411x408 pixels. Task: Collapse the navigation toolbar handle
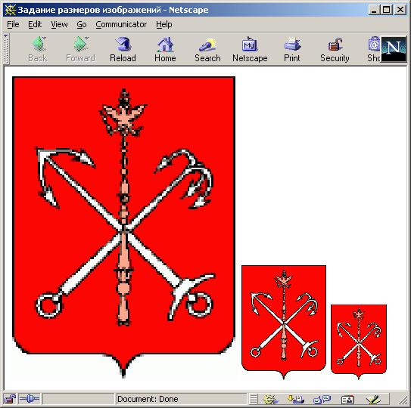click(6, 49)
